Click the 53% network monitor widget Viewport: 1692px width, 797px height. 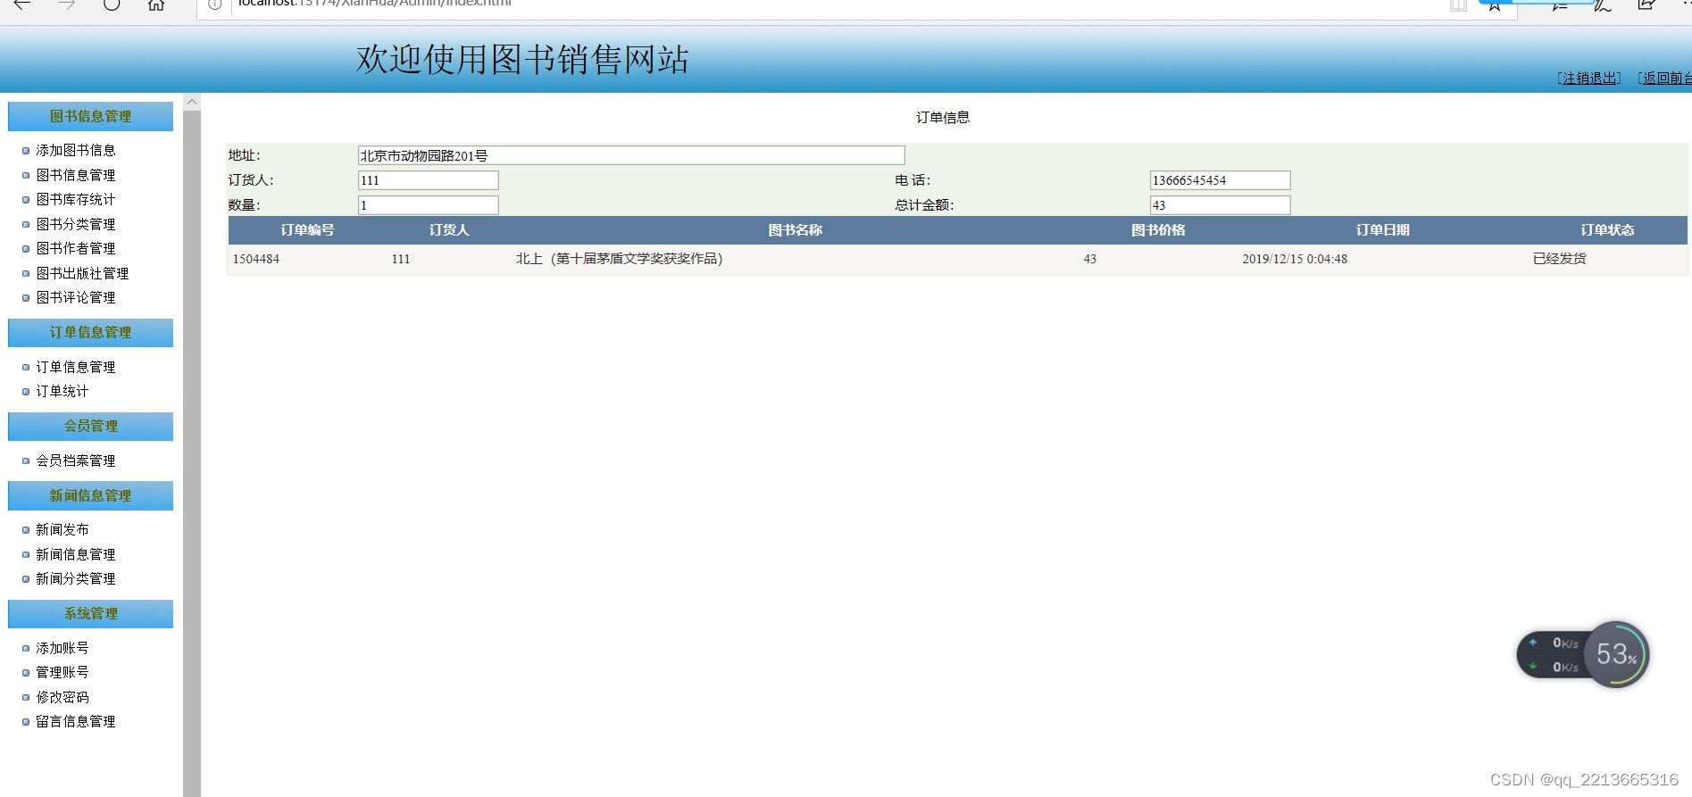[1582, 654]
